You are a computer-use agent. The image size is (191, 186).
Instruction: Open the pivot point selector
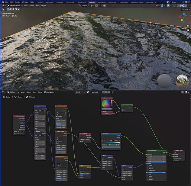pos(92,6)
